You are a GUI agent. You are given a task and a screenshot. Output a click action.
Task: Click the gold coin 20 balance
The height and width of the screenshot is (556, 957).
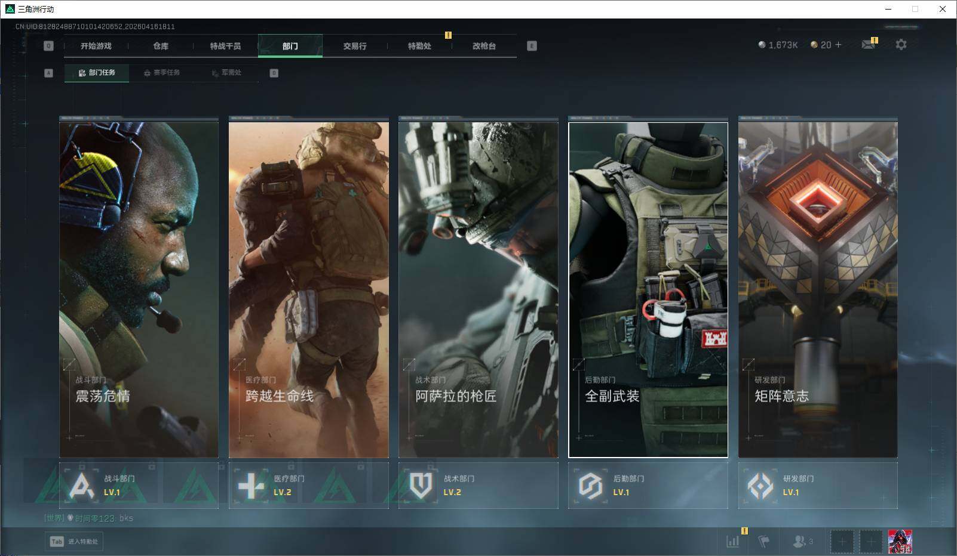pos(821,45)
